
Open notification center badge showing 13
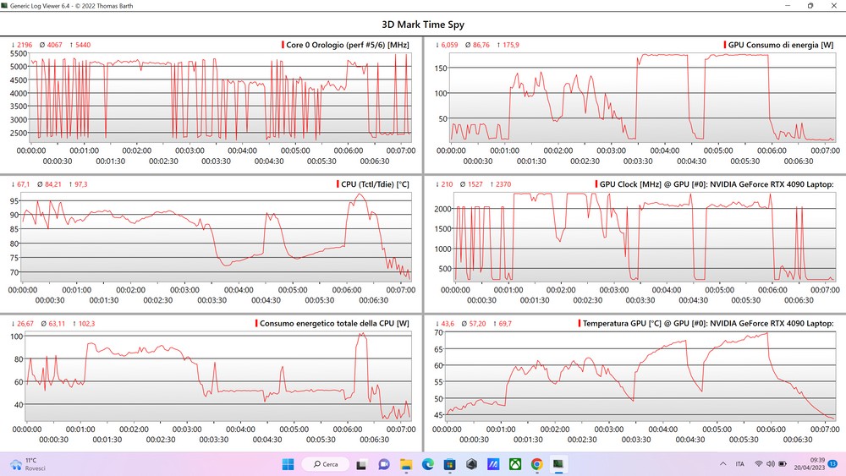coord(833,464)
